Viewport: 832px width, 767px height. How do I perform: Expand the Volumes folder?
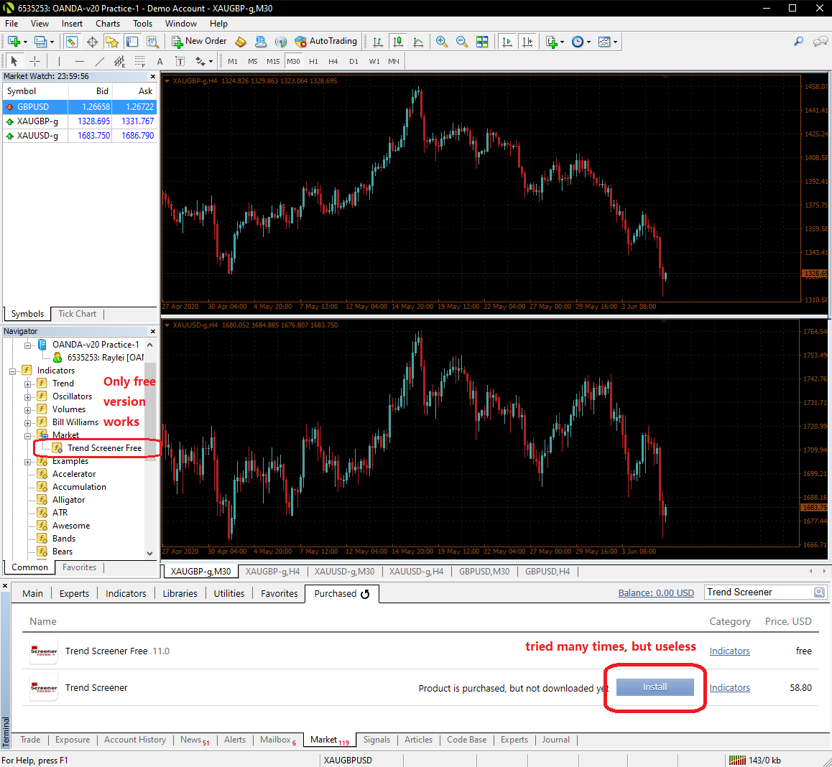click(27, 410)
